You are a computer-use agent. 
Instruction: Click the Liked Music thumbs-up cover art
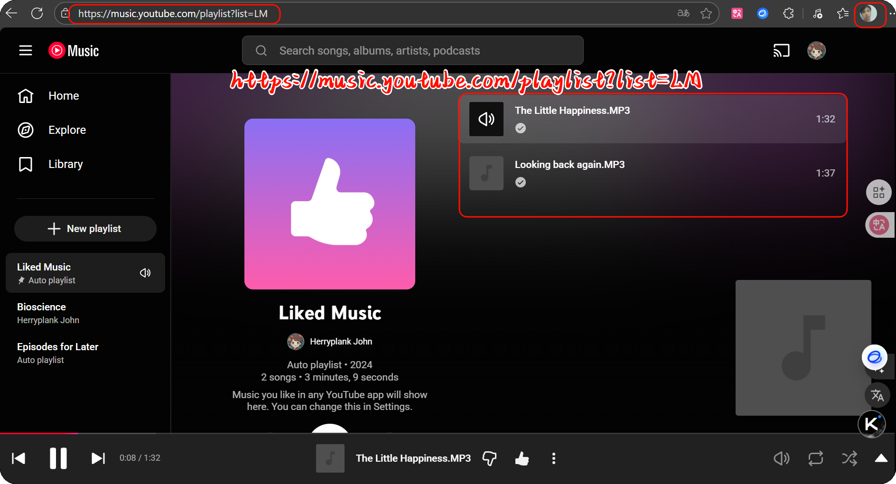point(330,204)
